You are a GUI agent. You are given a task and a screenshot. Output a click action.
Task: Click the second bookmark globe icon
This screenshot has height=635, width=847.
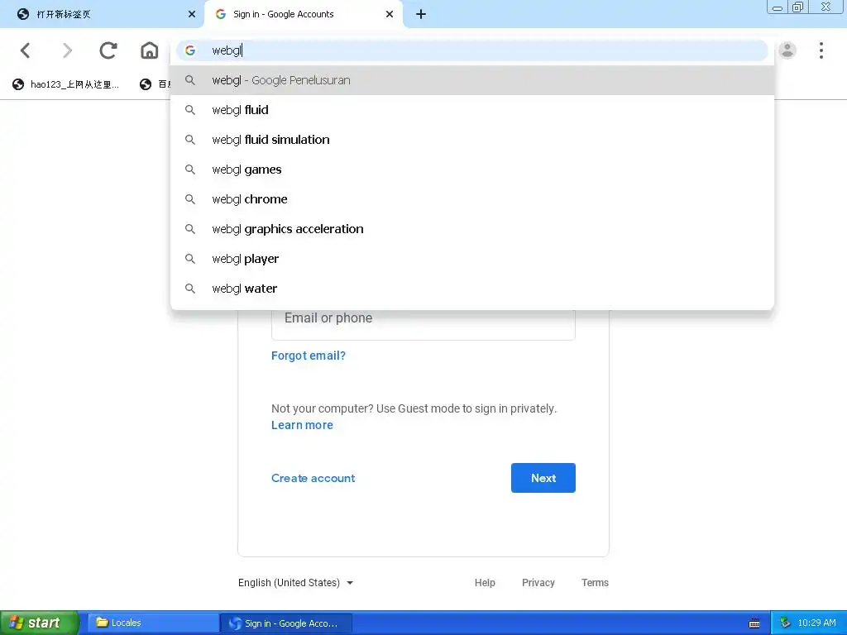[x=146, y=84]
